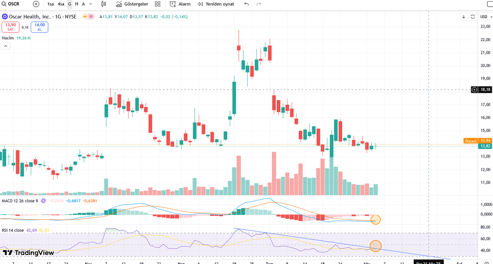Click the plus icon at price 18,18
This screenshot has width=493, height=264.
[x=475, y=89]
